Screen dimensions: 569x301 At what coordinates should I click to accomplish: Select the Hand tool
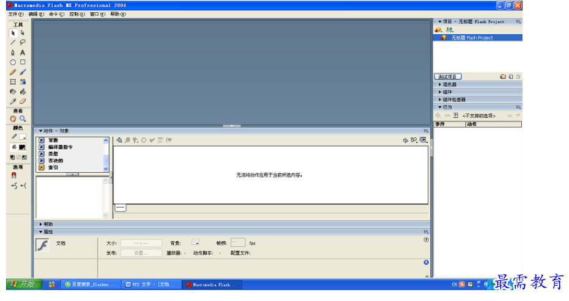(13, 118)
